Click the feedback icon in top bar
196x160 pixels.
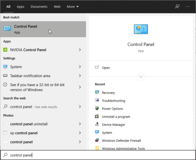click(x=177, y=6)
